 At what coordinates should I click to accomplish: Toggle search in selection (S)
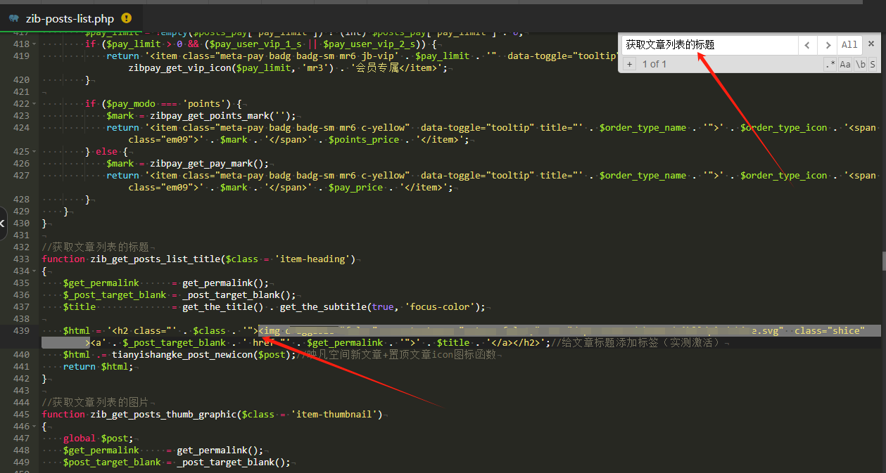pos(873,64)
